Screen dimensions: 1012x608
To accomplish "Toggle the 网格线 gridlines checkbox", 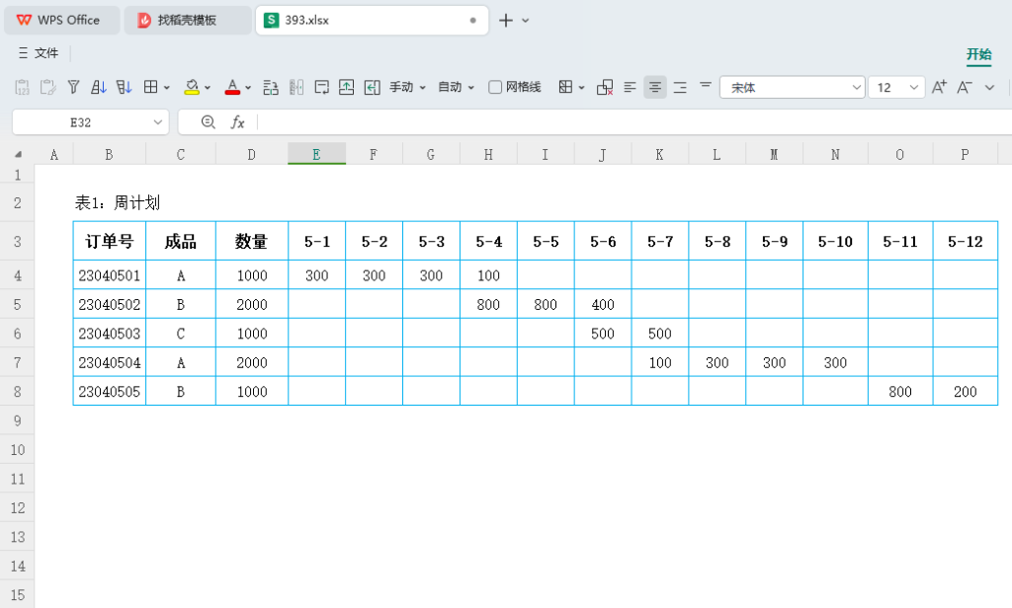I will tap(495, 87).
